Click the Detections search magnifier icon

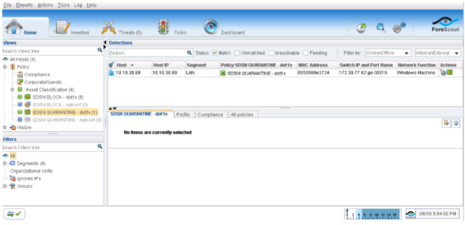[189, 53]
